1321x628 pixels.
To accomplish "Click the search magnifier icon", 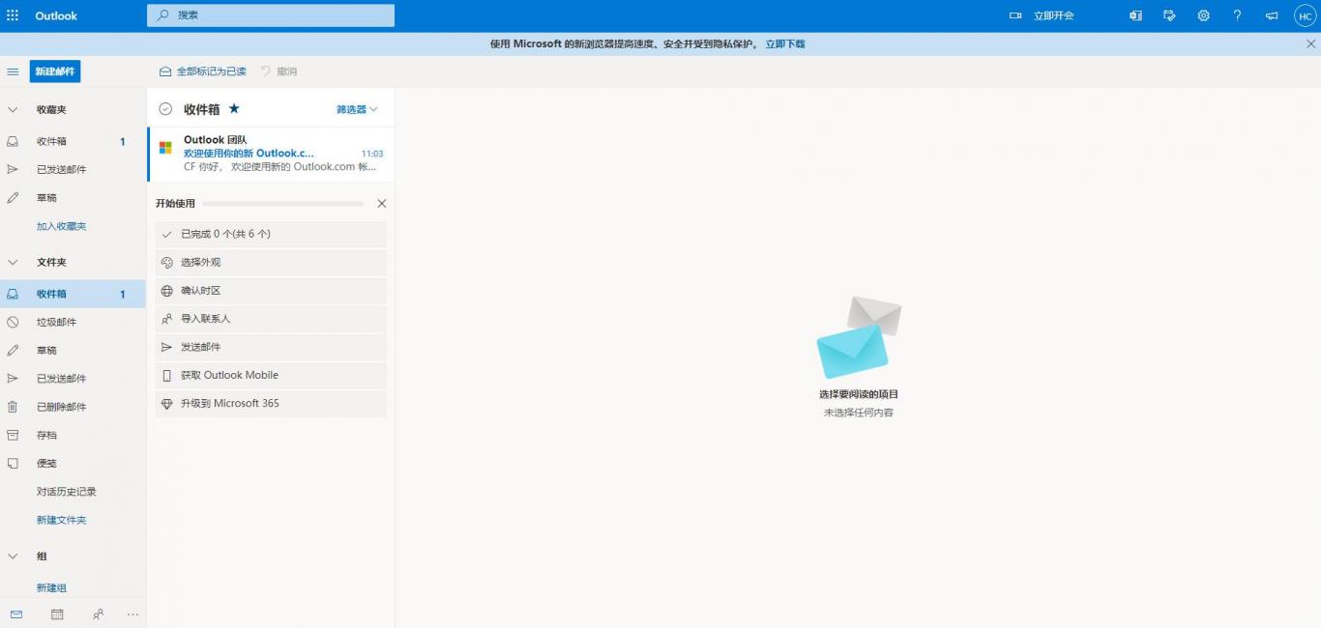I will point(162,15).
